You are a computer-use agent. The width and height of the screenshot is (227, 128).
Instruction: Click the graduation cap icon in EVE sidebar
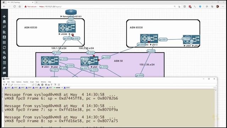[4, 68]
